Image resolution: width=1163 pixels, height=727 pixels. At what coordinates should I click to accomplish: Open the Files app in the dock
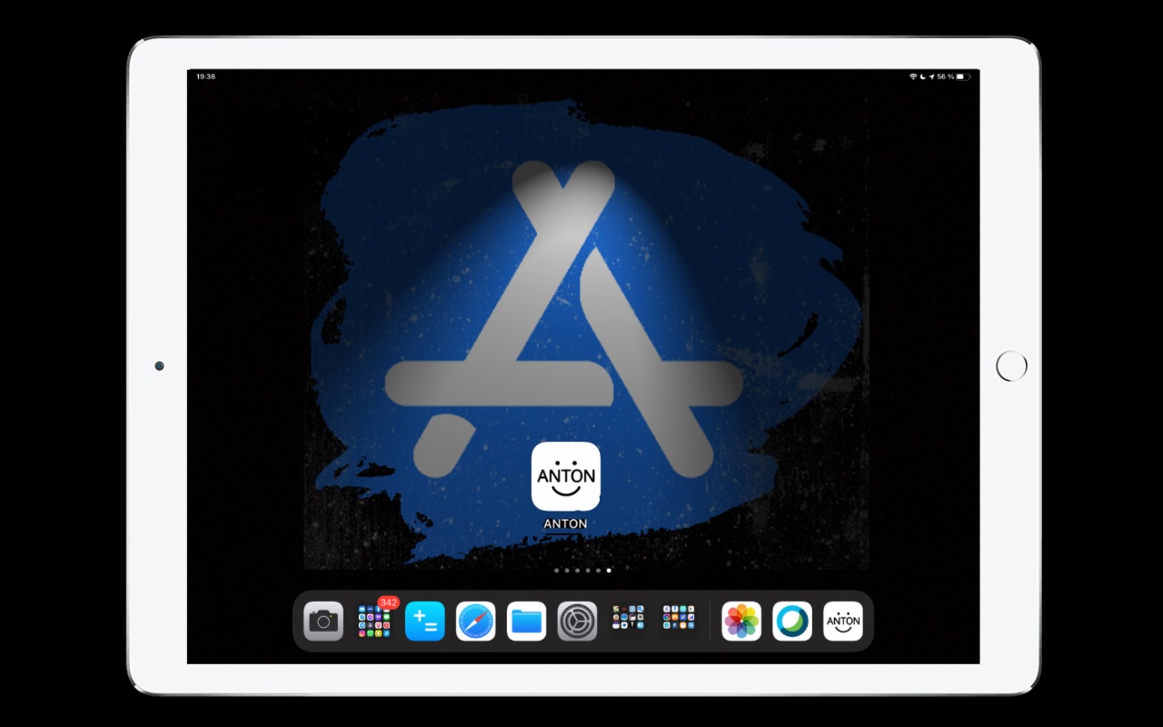click(527, 622)
